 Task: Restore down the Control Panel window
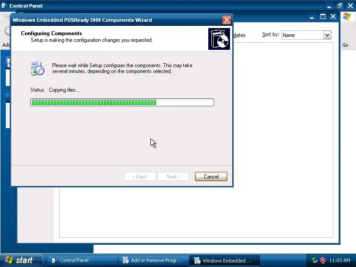[340, 6]
